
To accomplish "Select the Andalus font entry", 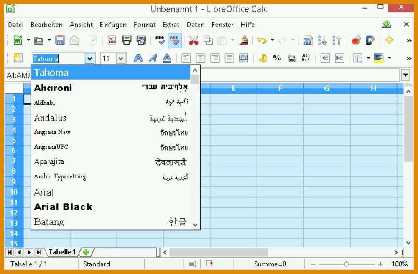I will 111,118.
